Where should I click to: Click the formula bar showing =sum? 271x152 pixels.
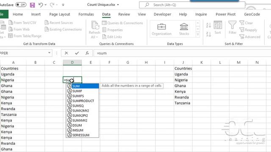click(x=182, y=53)
